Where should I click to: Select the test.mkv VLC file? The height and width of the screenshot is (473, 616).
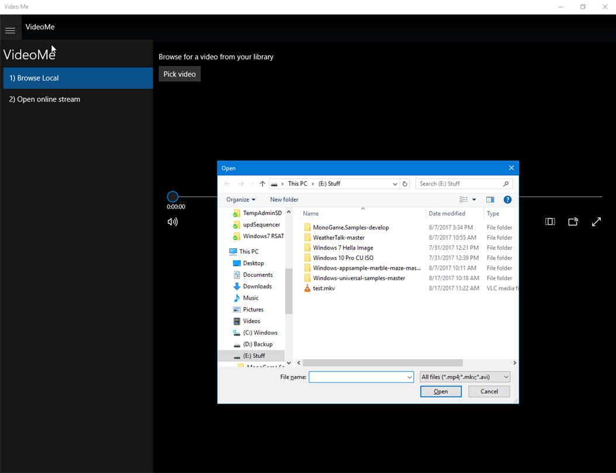pyautogui.click(x=324, y=288)
